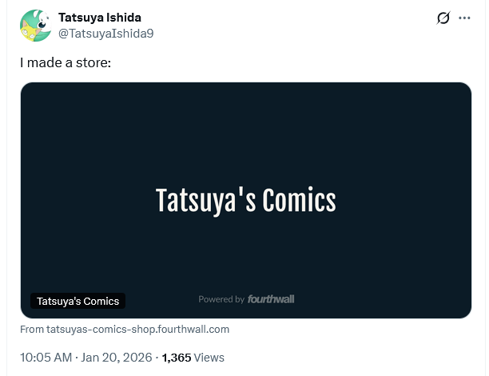Open the Grok explain-post icon

[x=443, y=18]
